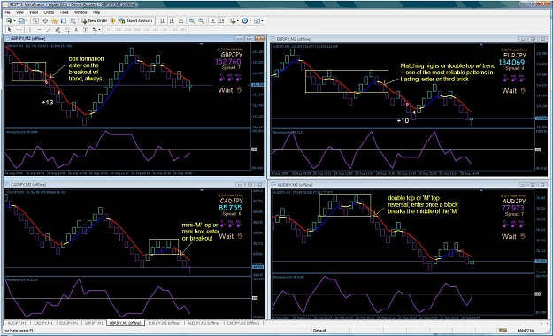
Task: Select the trendline drawing tool
Action: click(49, 29)
